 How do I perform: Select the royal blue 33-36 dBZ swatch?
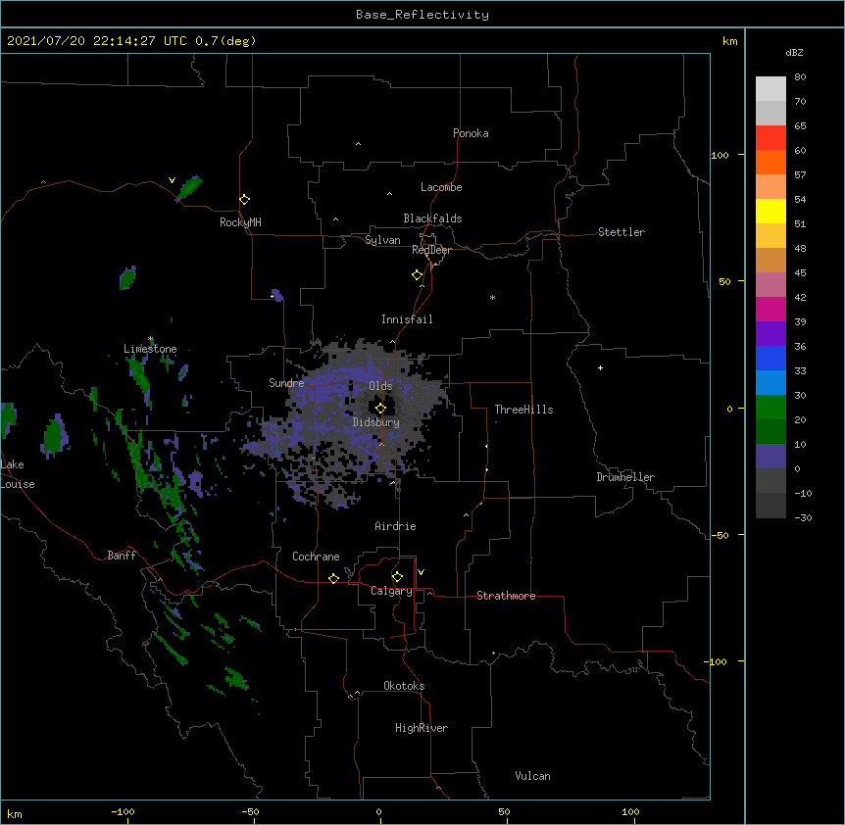(770, 358)
